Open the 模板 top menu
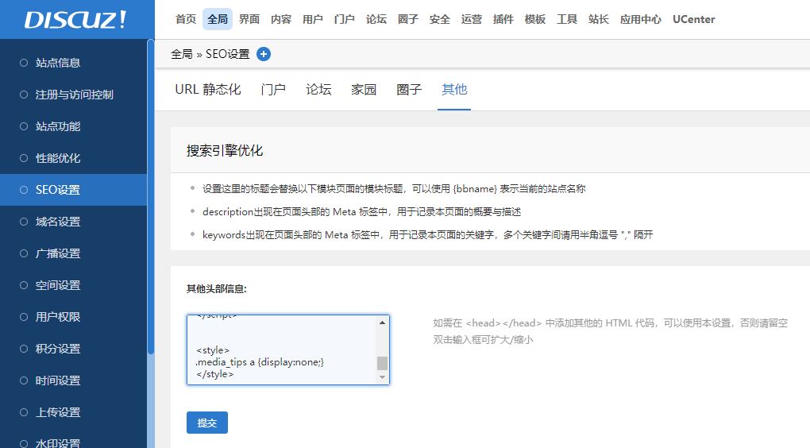Image resolution: width=810 pixels, height=448 pixels. 535,19
